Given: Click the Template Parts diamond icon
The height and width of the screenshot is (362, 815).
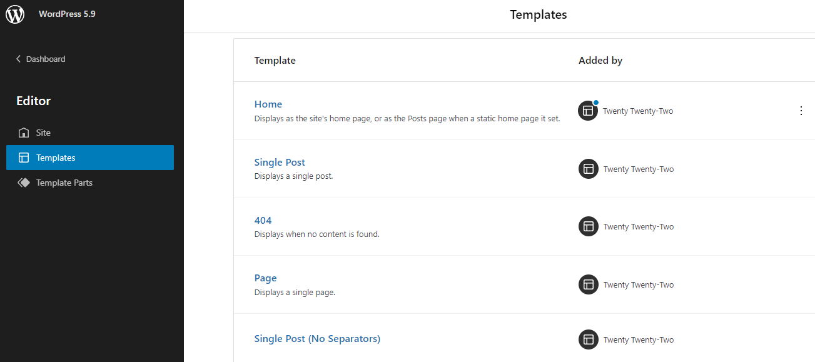Looking at the screenshot, I should pyautogui.click(x=24, y=183).
